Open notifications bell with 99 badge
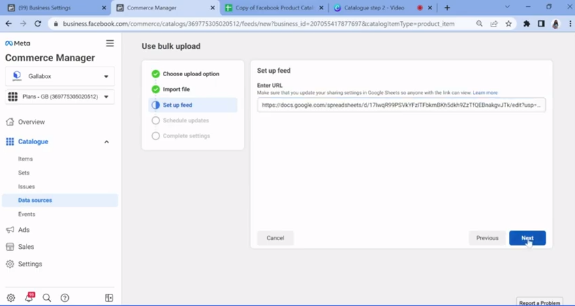The width and height of the screenshot is (575, 306). pyautogui.click(x=29, y=297)
